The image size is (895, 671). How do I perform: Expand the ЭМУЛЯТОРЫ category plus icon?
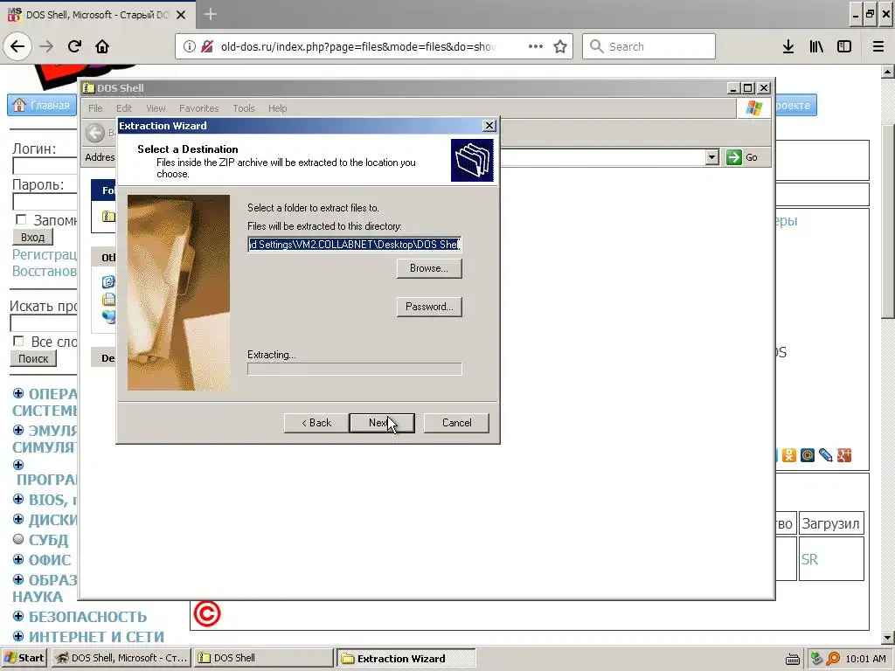pyautogui.click(x=18, y=430)
